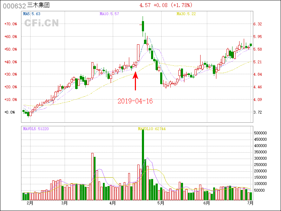Select the MA5:5.63 indicator label
This screenshot has height=211, width=281.
(31, 14)
